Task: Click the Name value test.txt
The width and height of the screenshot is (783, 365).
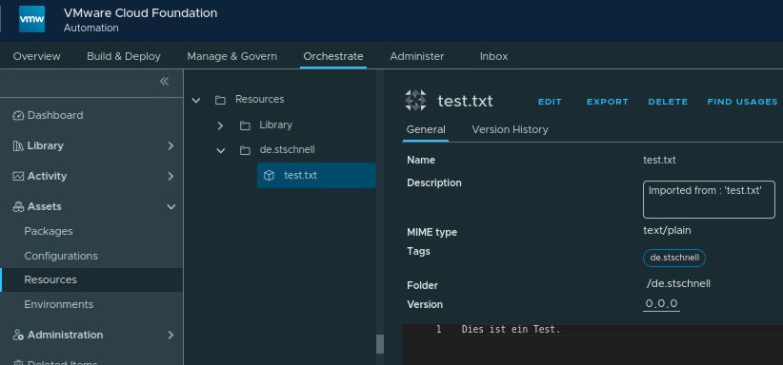Action: point(660,160)
